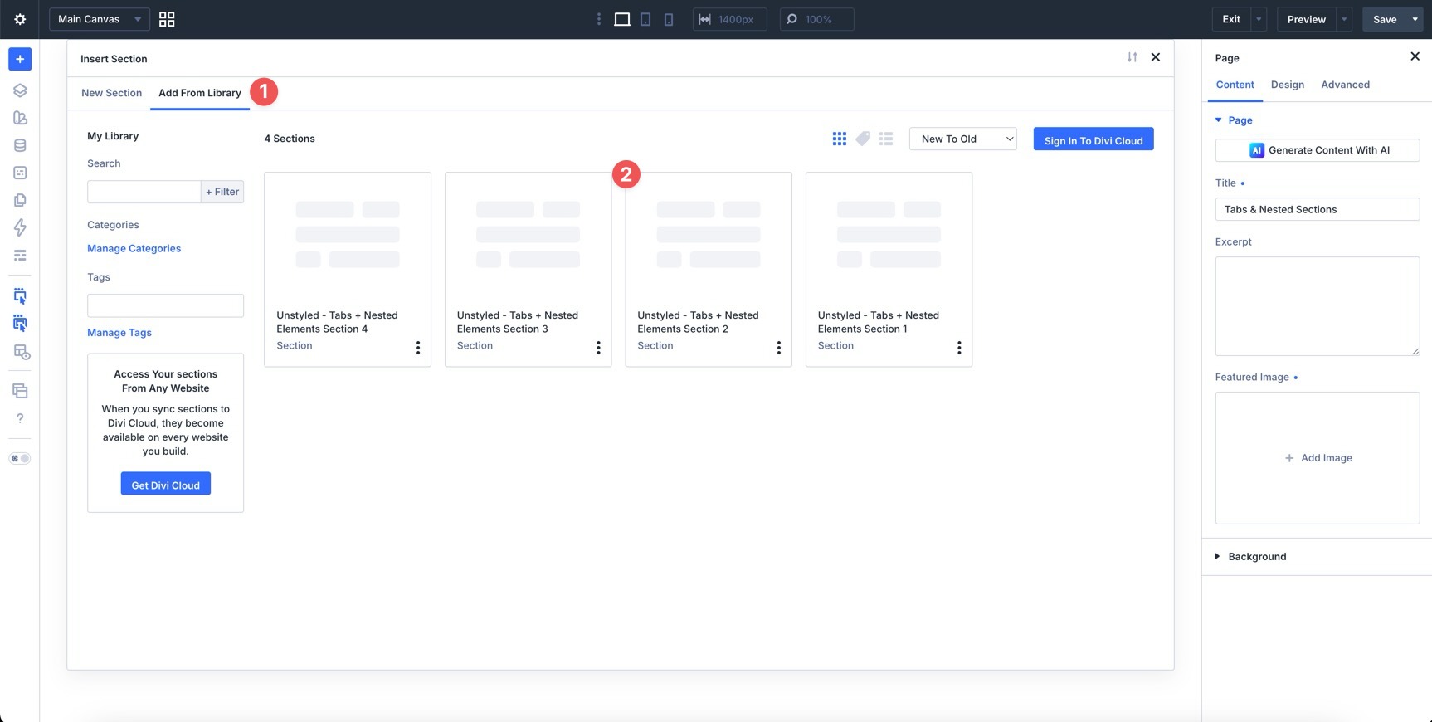
Task: Select the Add From Library tab
Action: click(200, 93)
